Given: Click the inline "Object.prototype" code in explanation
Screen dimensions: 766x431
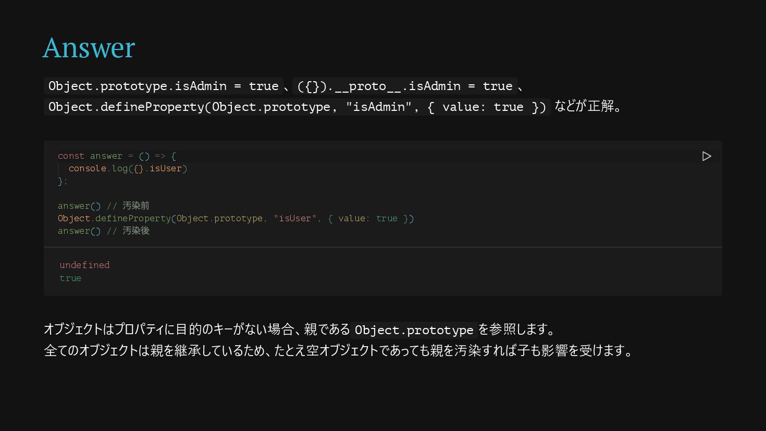Looking at the screenshot, I should 414,330.
